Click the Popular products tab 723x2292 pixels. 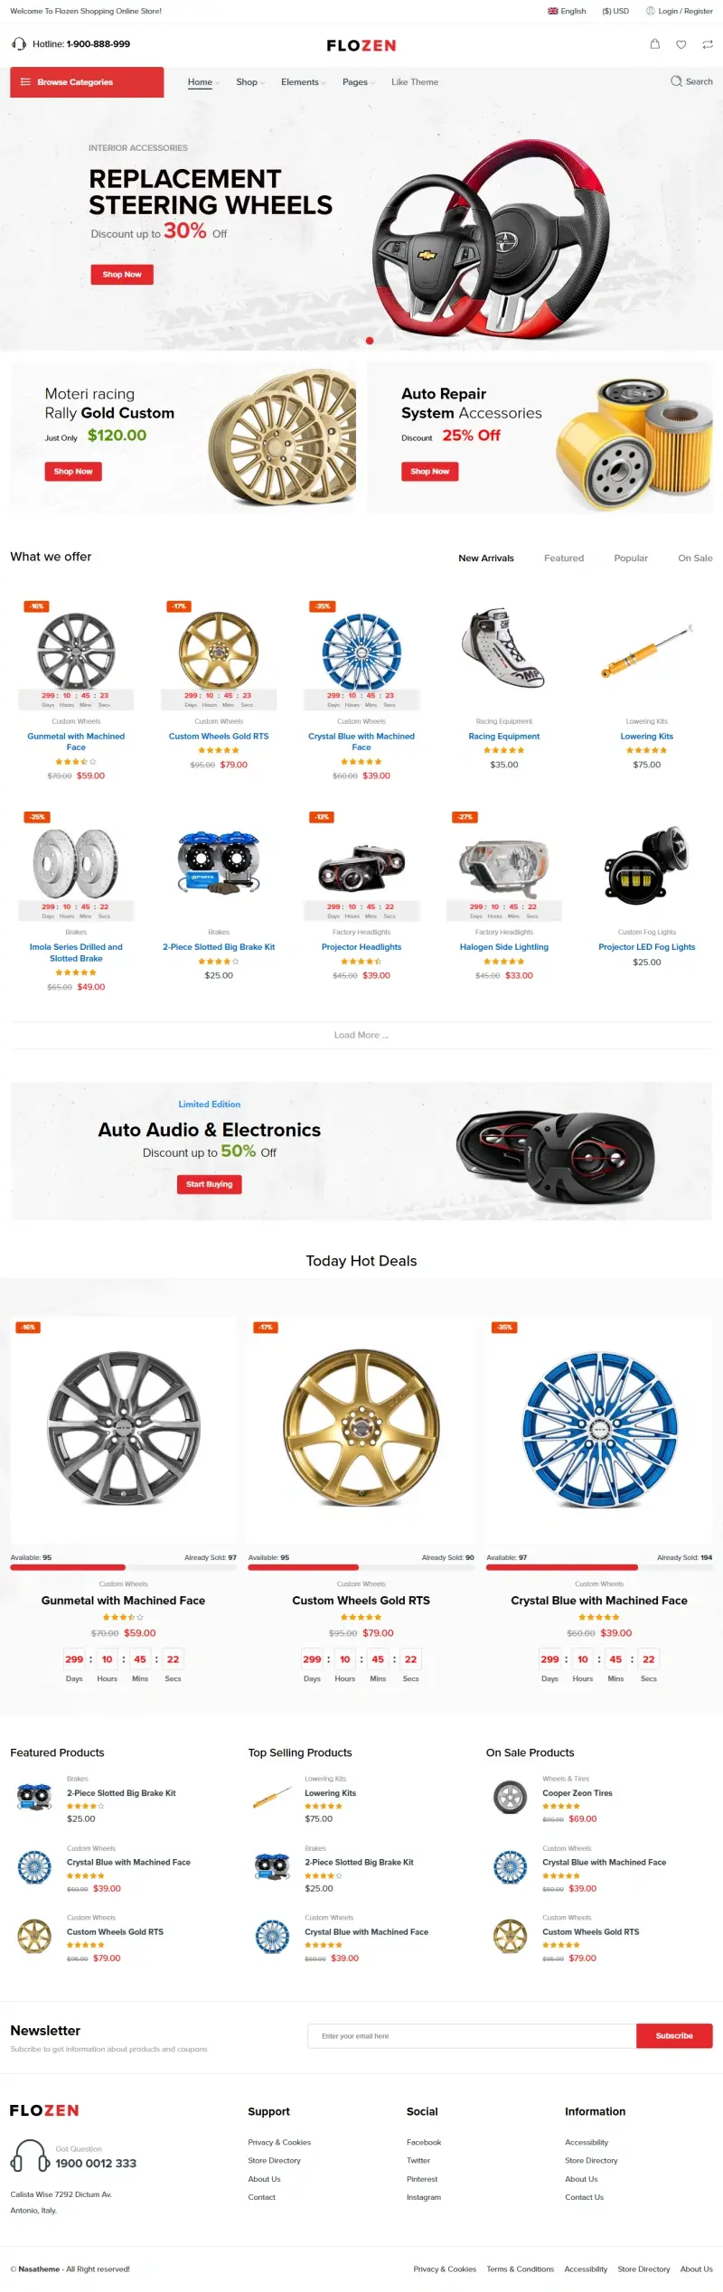[631, 559]
